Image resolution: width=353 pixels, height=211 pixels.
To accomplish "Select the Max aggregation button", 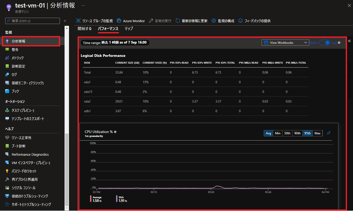I will pyautogui.click(x=318, y=133).
